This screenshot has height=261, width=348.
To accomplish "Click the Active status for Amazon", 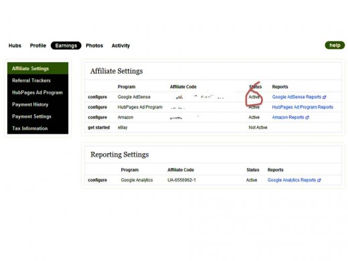I will pos(254,117).
